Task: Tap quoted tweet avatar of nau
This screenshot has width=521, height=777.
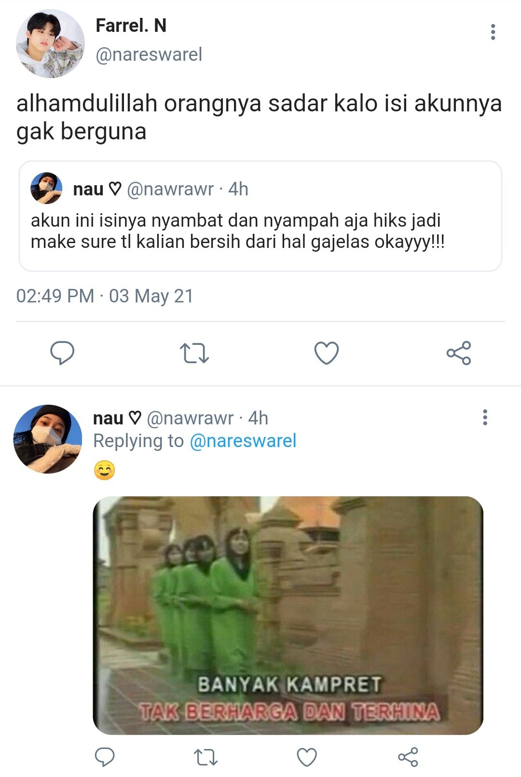Action: (46, 188)
